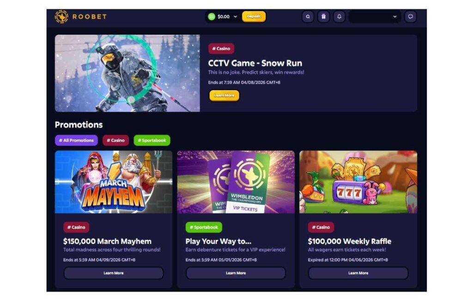The height and width of the screenshot is (301, 473).
Task: Open the March Mayhem promotion image
Action: (114, 182)
